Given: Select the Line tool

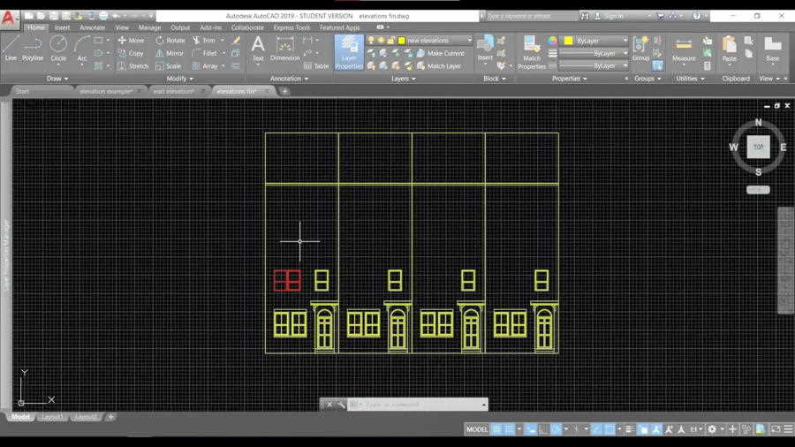Looking at the screenshot, I should pyautogui.click(x=11, y=47).
